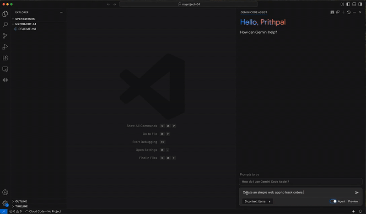Open Manage gear menu with badge
Image resolution: width=366 pixels, height=214 pixels.
pyautogui.click(x=5, y=203)
